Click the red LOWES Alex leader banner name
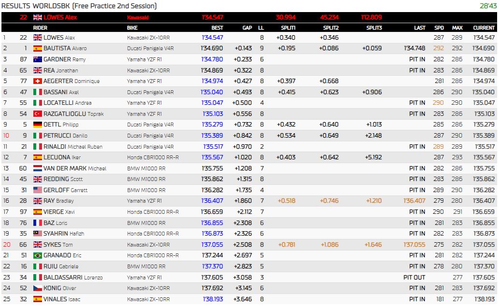This screenshot has height=306, width=500. 60,17
